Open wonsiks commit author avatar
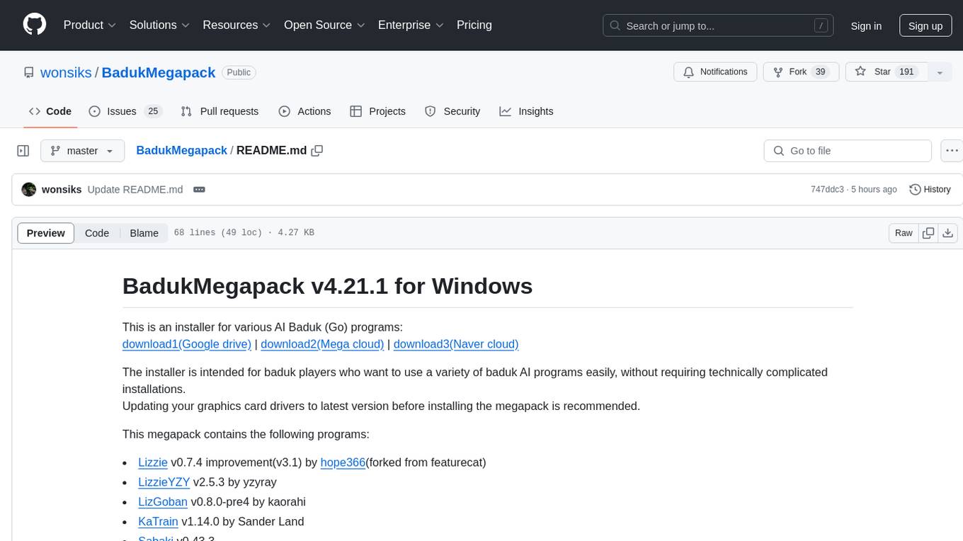The image size is (963, 541). 29,190
